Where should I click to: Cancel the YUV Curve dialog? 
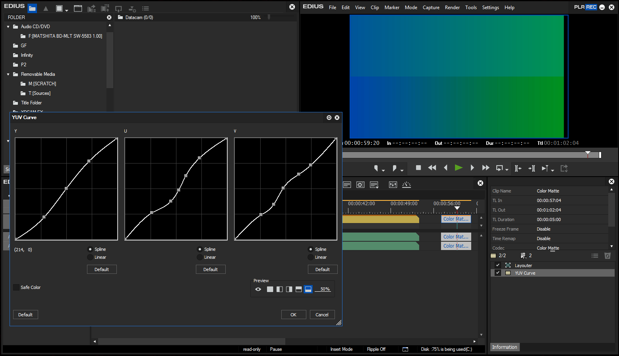tap(322, 315)
